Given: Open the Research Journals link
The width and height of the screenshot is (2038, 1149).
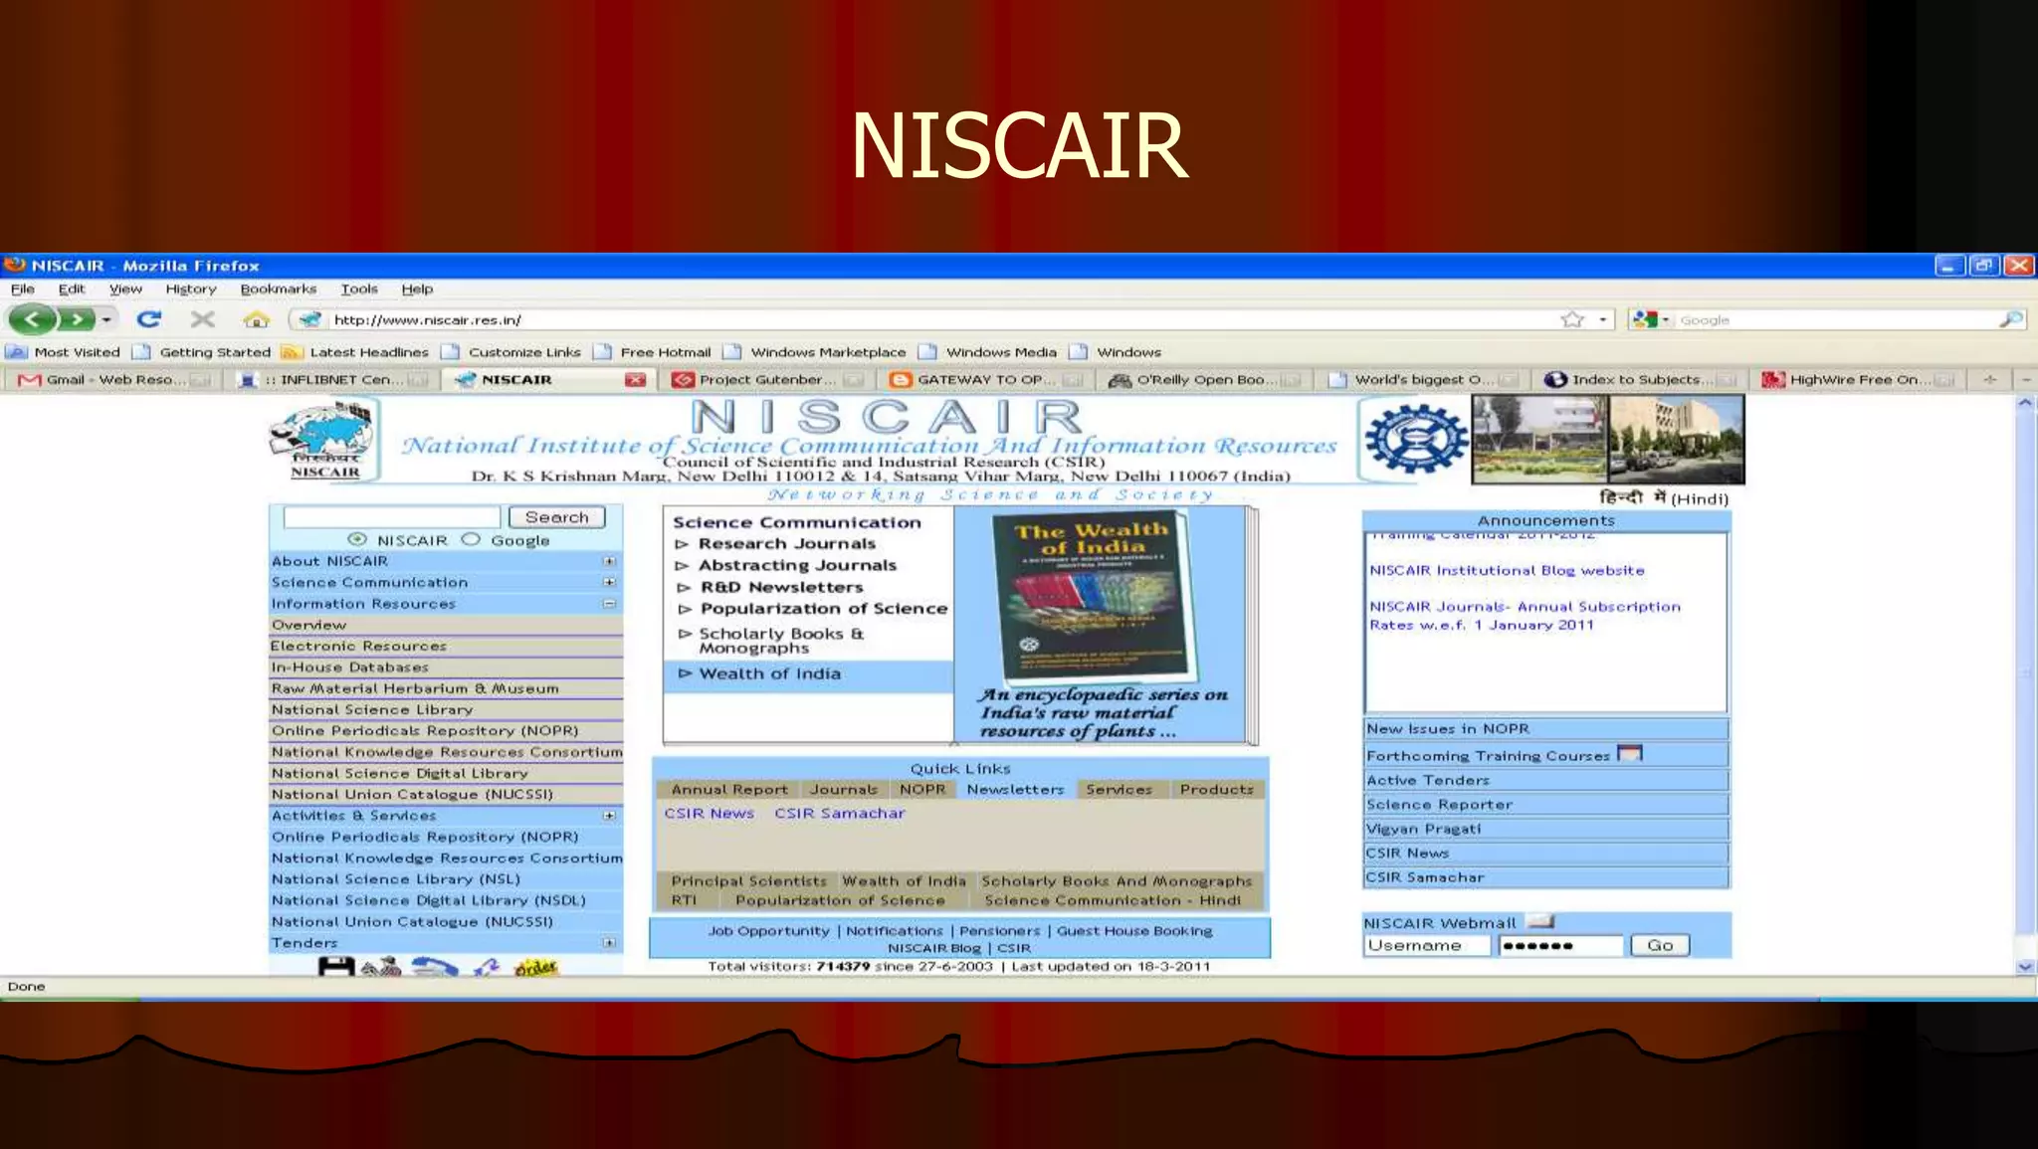Looking at the screenshot, I should point(786,543).
